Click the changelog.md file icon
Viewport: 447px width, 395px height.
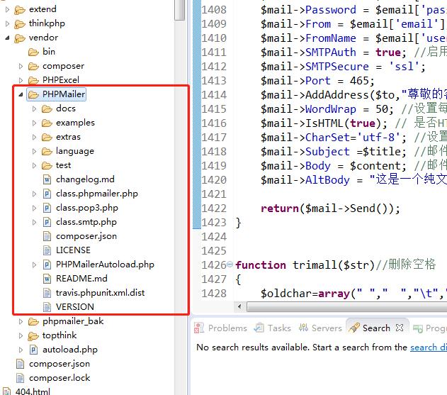click(47, 179)
